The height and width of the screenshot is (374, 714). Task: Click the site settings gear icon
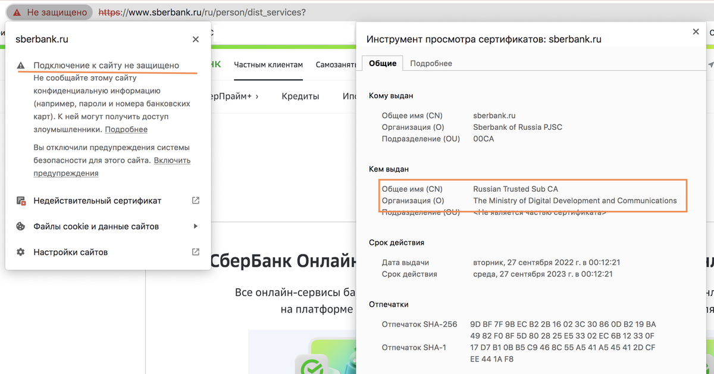coord(21,252)
